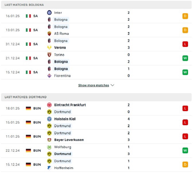Click the Eintracht Frankfurt crest icon
Screen dimensions: 193x174
pyautogui.click(x=49, y=105)
